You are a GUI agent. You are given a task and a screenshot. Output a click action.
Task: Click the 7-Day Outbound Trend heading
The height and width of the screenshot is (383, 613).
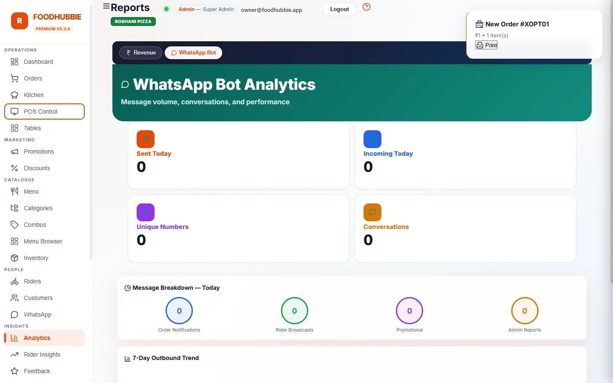point(166,358)
